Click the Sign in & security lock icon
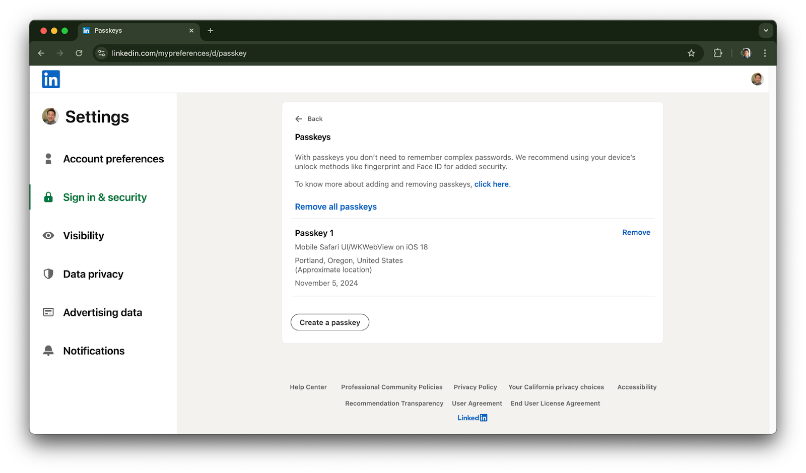This screenshot has width=806, height=473. tap(48, 197)
